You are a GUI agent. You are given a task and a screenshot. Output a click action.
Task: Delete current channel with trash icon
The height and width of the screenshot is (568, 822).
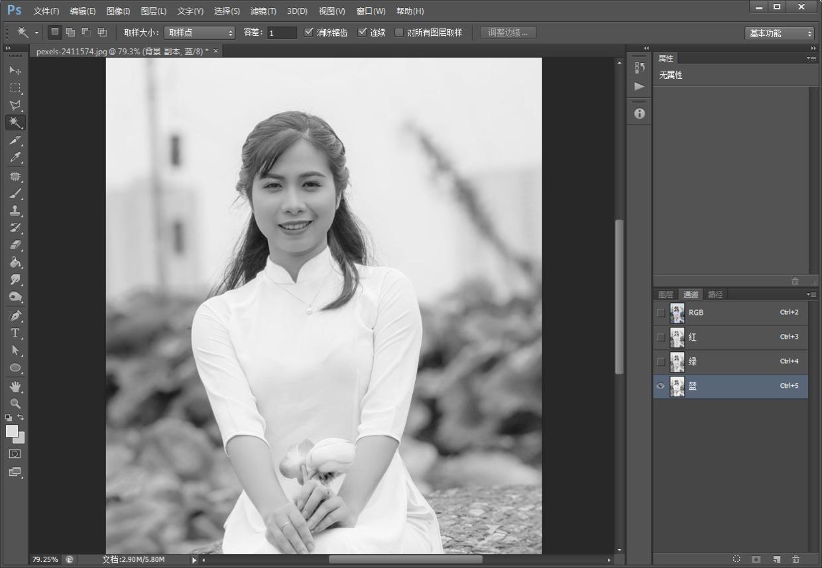click(x=795, y=559)
